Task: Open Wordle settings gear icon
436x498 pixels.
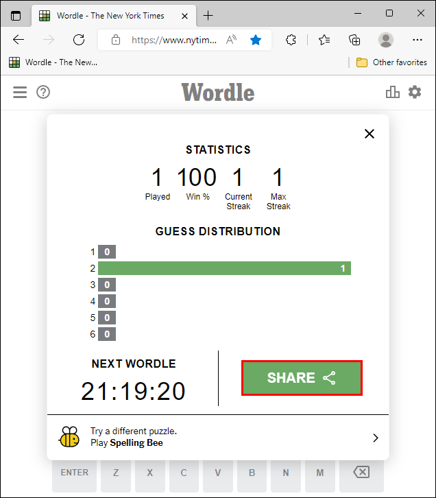Action: [415, 92]
